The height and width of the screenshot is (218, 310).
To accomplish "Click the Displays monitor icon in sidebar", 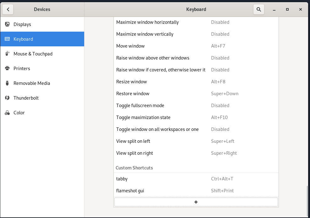I will coord(7,24).
